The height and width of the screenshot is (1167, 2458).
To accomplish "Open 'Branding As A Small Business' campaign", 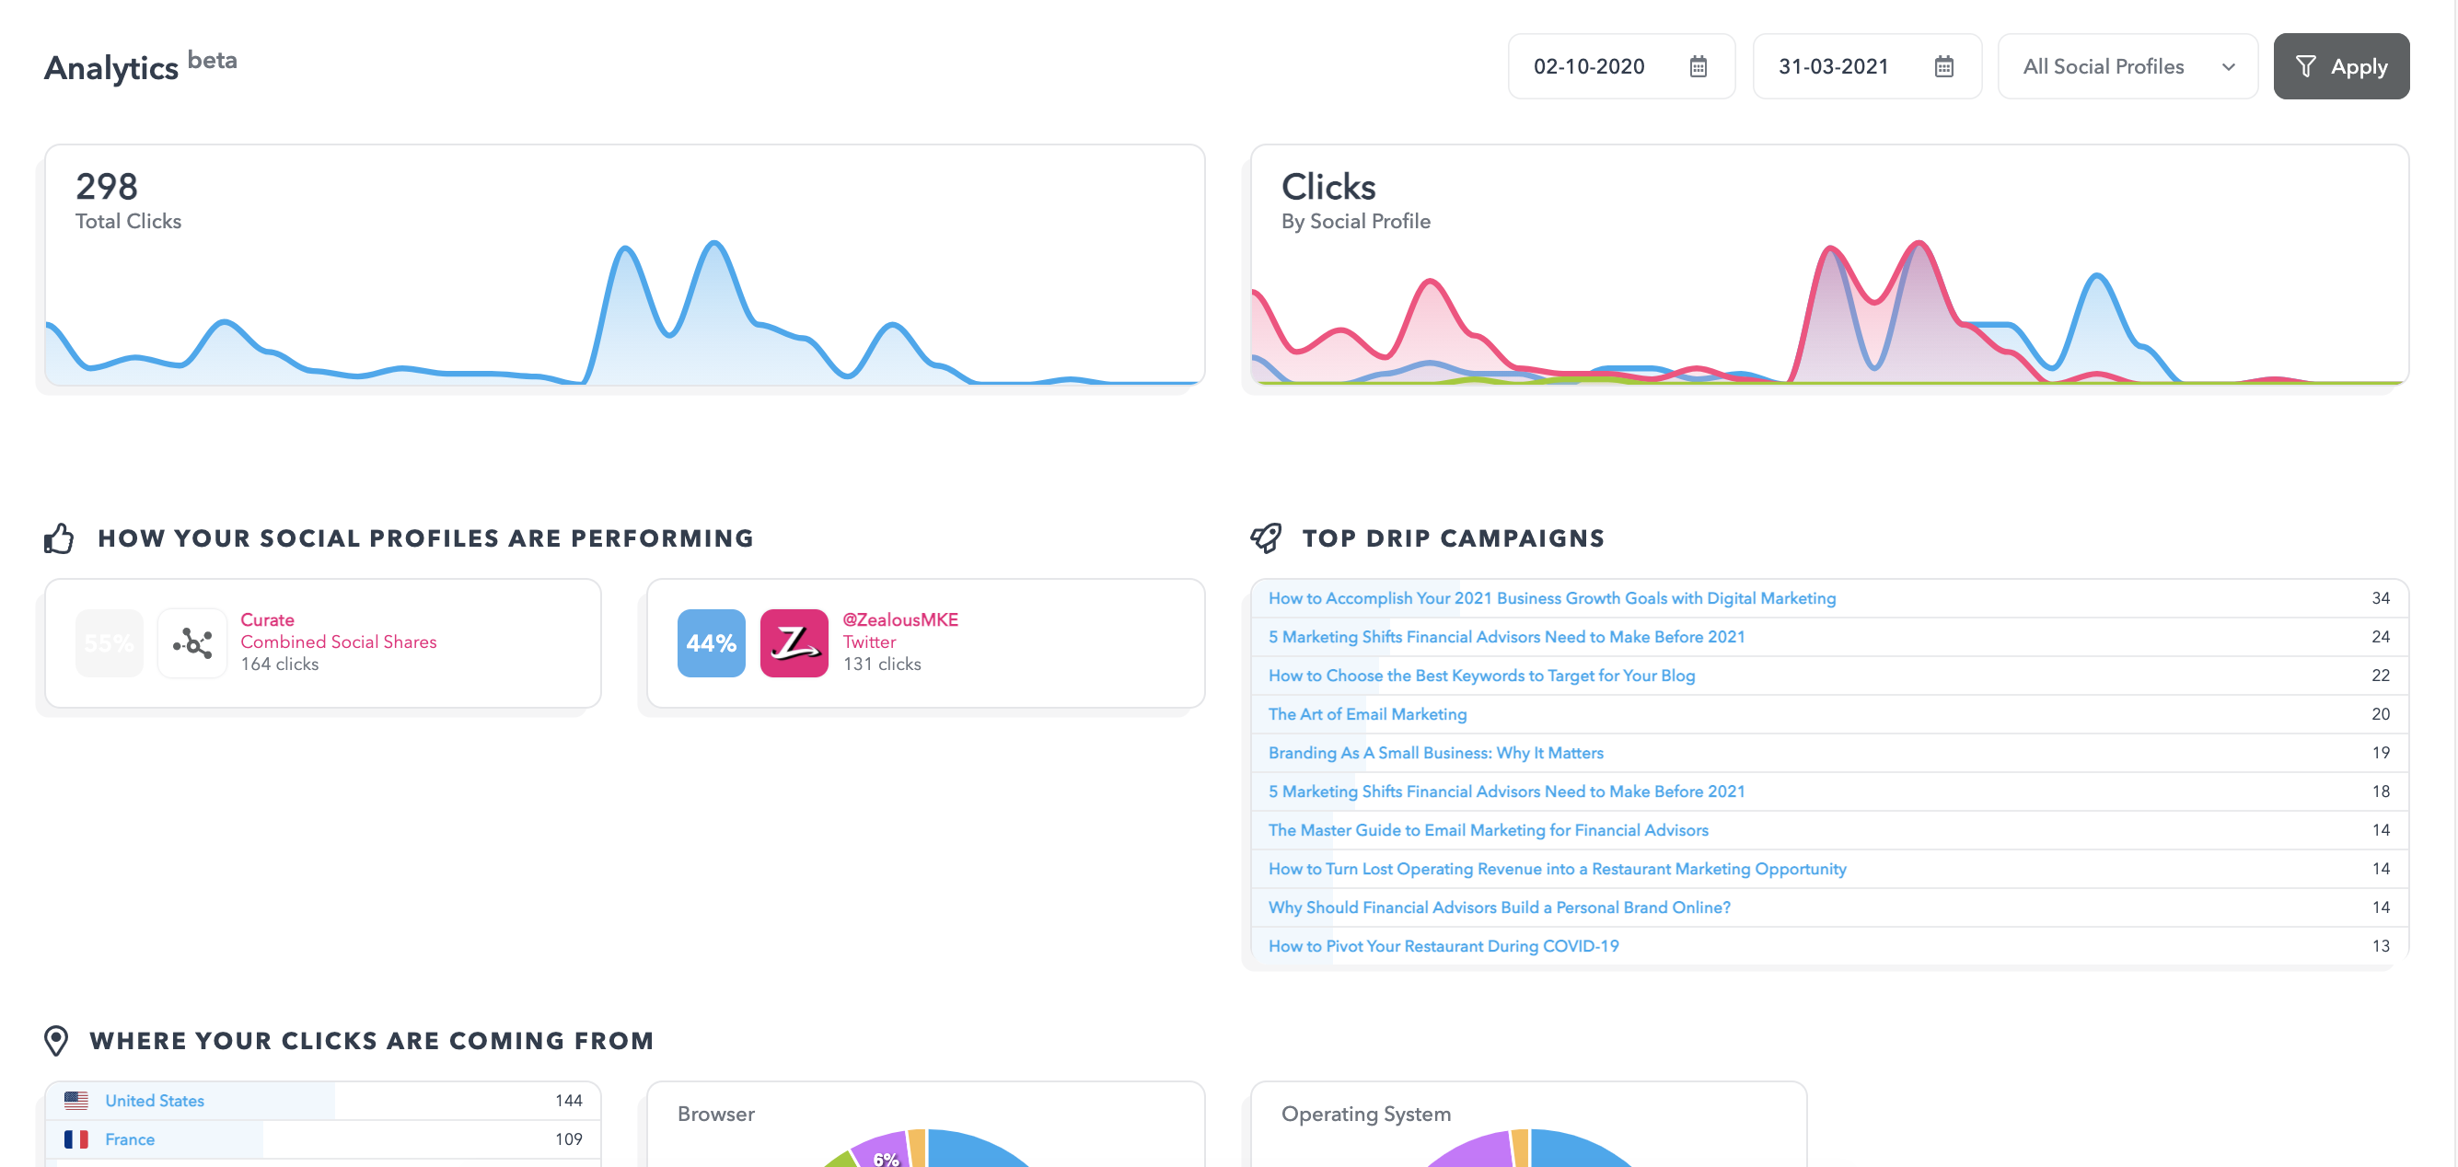I will point(1435,753).
